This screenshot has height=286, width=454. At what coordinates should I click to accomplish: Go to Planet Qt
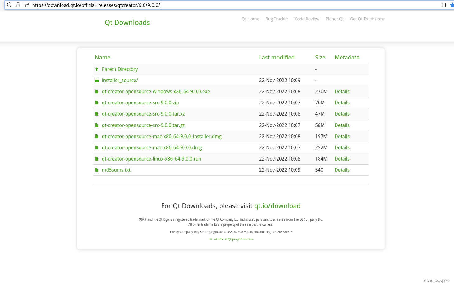pyautogui.click(x=335, y=19)
